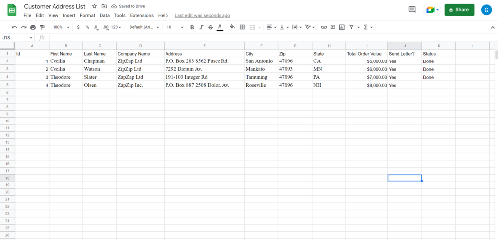Decrease decimal places icon
Image resolution: width=498 pixels, height=240 pixels.
pos(96,27)
